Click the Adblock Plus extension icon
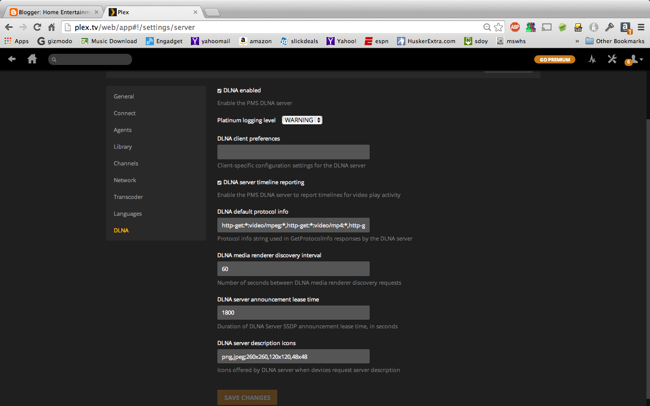Screen dimensions: 650x406 [515, 27]
